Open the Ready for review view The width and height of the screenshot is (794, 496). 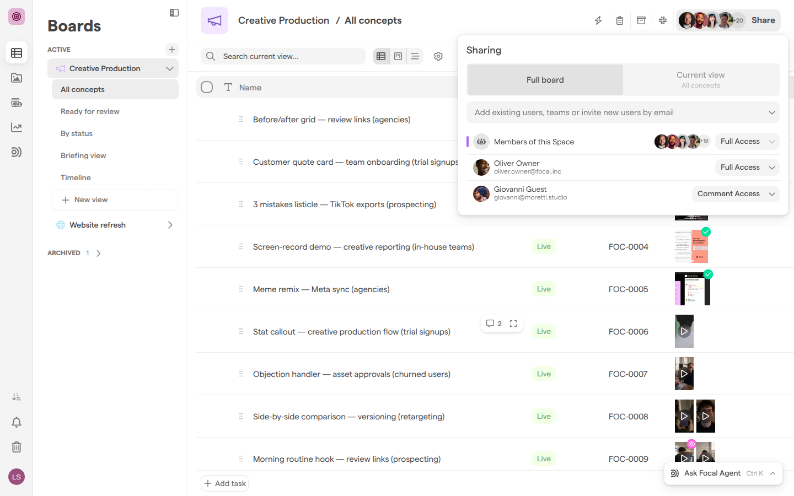click(x=115, y=111)
